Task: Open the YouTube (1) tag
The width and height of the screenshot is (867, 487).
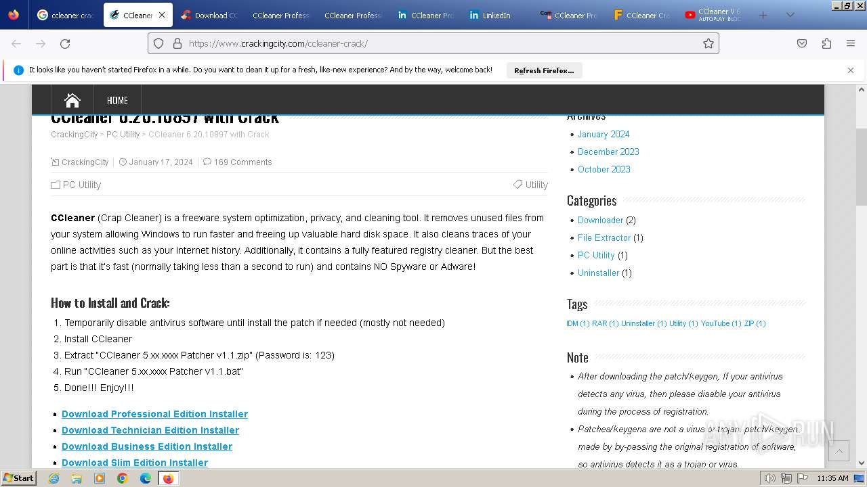Action: coord(721,323)
